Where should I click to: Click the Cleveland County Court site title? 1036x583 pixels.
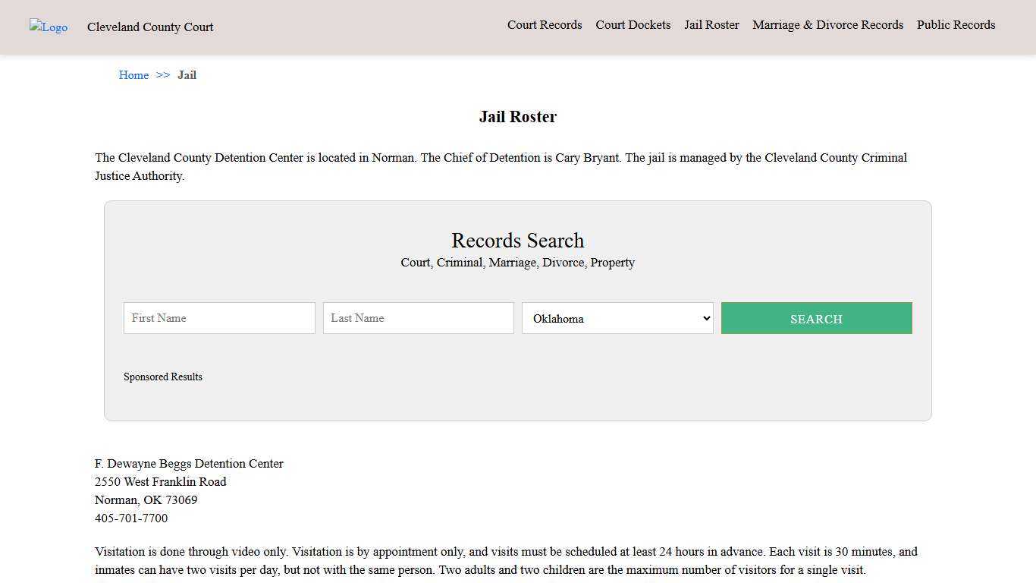tap(149, 27)
